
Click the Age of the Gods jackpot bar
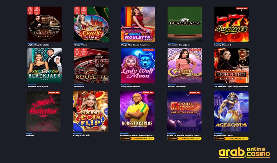(231, 139)
